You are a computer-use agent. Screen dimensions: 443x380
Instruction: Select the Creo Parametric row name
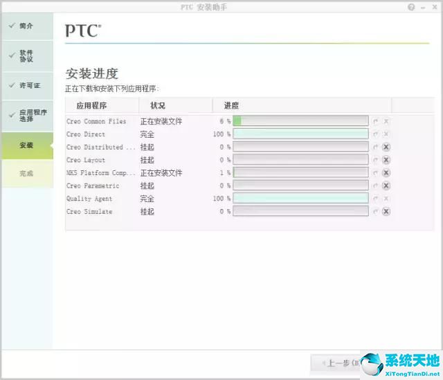(93, 186)
